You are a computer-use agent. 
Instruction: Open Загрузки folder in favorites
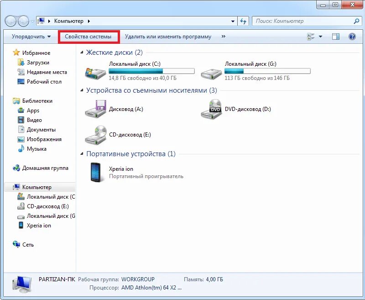tap(38, 63)
